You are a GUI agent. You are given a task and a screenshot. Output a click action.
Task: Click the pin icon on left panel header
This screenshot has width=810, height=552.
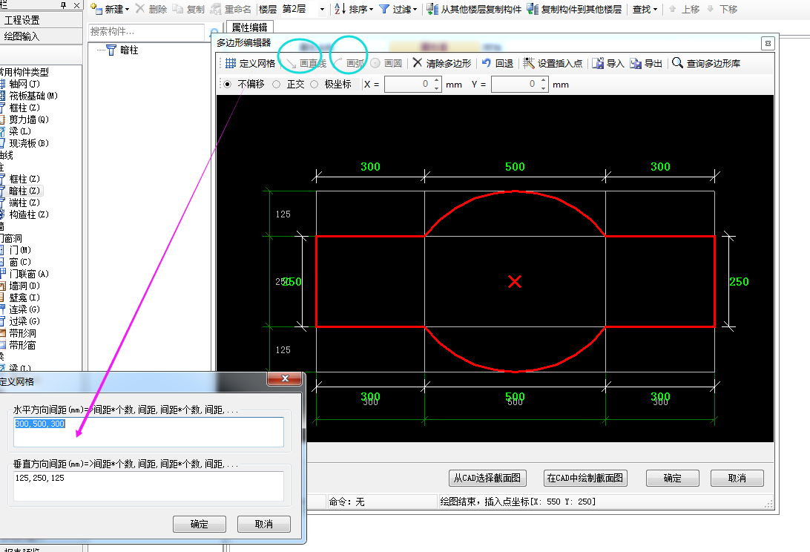pyautogui.click(x=63, y=5)
